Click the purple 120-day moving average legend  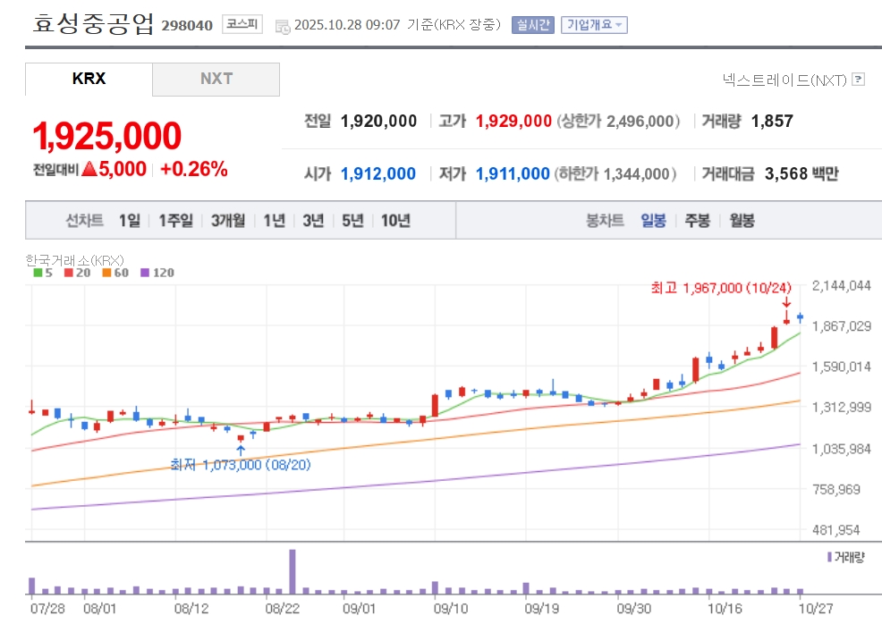pos(157,273)
